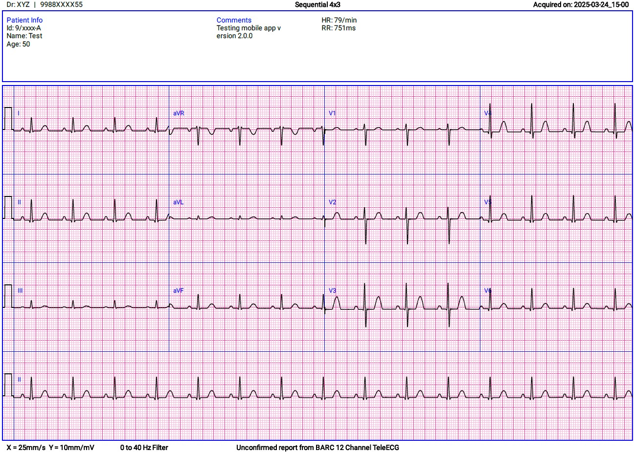
Task: Click the aVF lead label
Action: pos(179,290)
